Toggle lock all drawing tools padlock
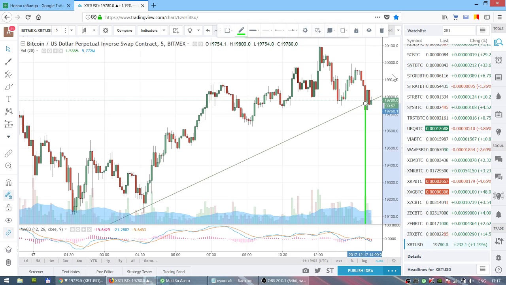 (x=8, y=208)
